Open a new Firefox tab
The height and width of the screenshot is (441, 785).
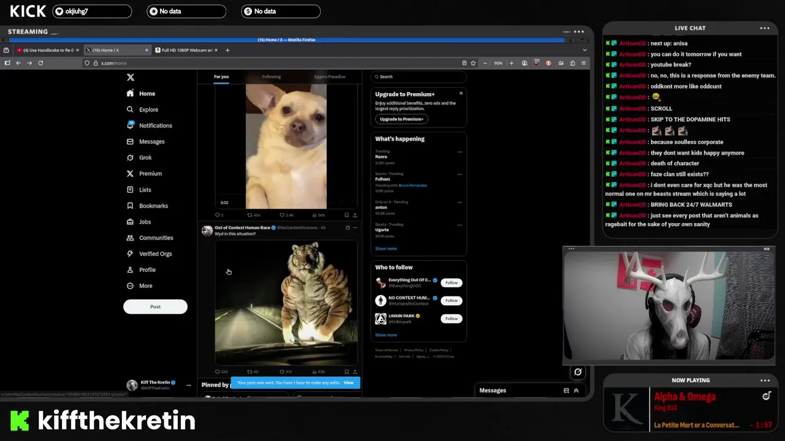pyautogui.click(x=228, y=50)
